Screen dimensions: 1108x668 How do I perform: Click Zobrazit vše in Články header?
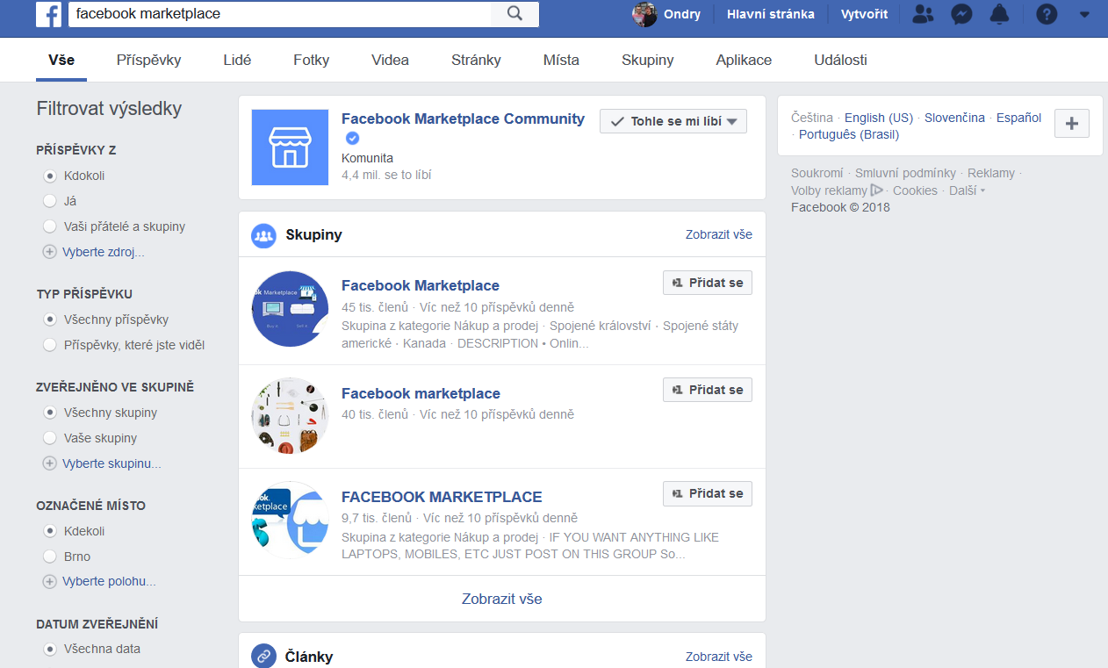coord(719,657)
